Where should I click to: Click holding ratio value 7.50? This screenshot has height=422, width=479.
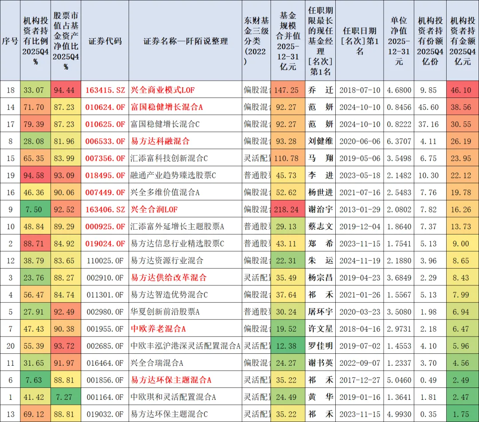[34, 210]
